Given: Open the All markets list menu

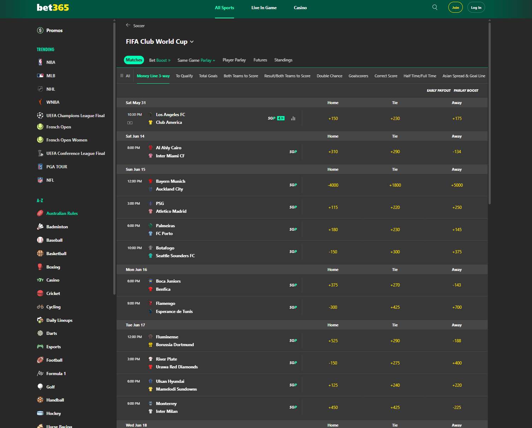Looking at the screenshot, I should [x=125, y=76].
